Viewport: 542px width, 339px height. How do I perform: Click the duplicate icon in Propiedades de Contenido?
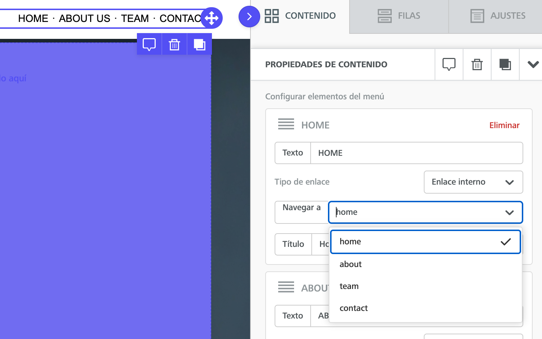click(505, 64)
